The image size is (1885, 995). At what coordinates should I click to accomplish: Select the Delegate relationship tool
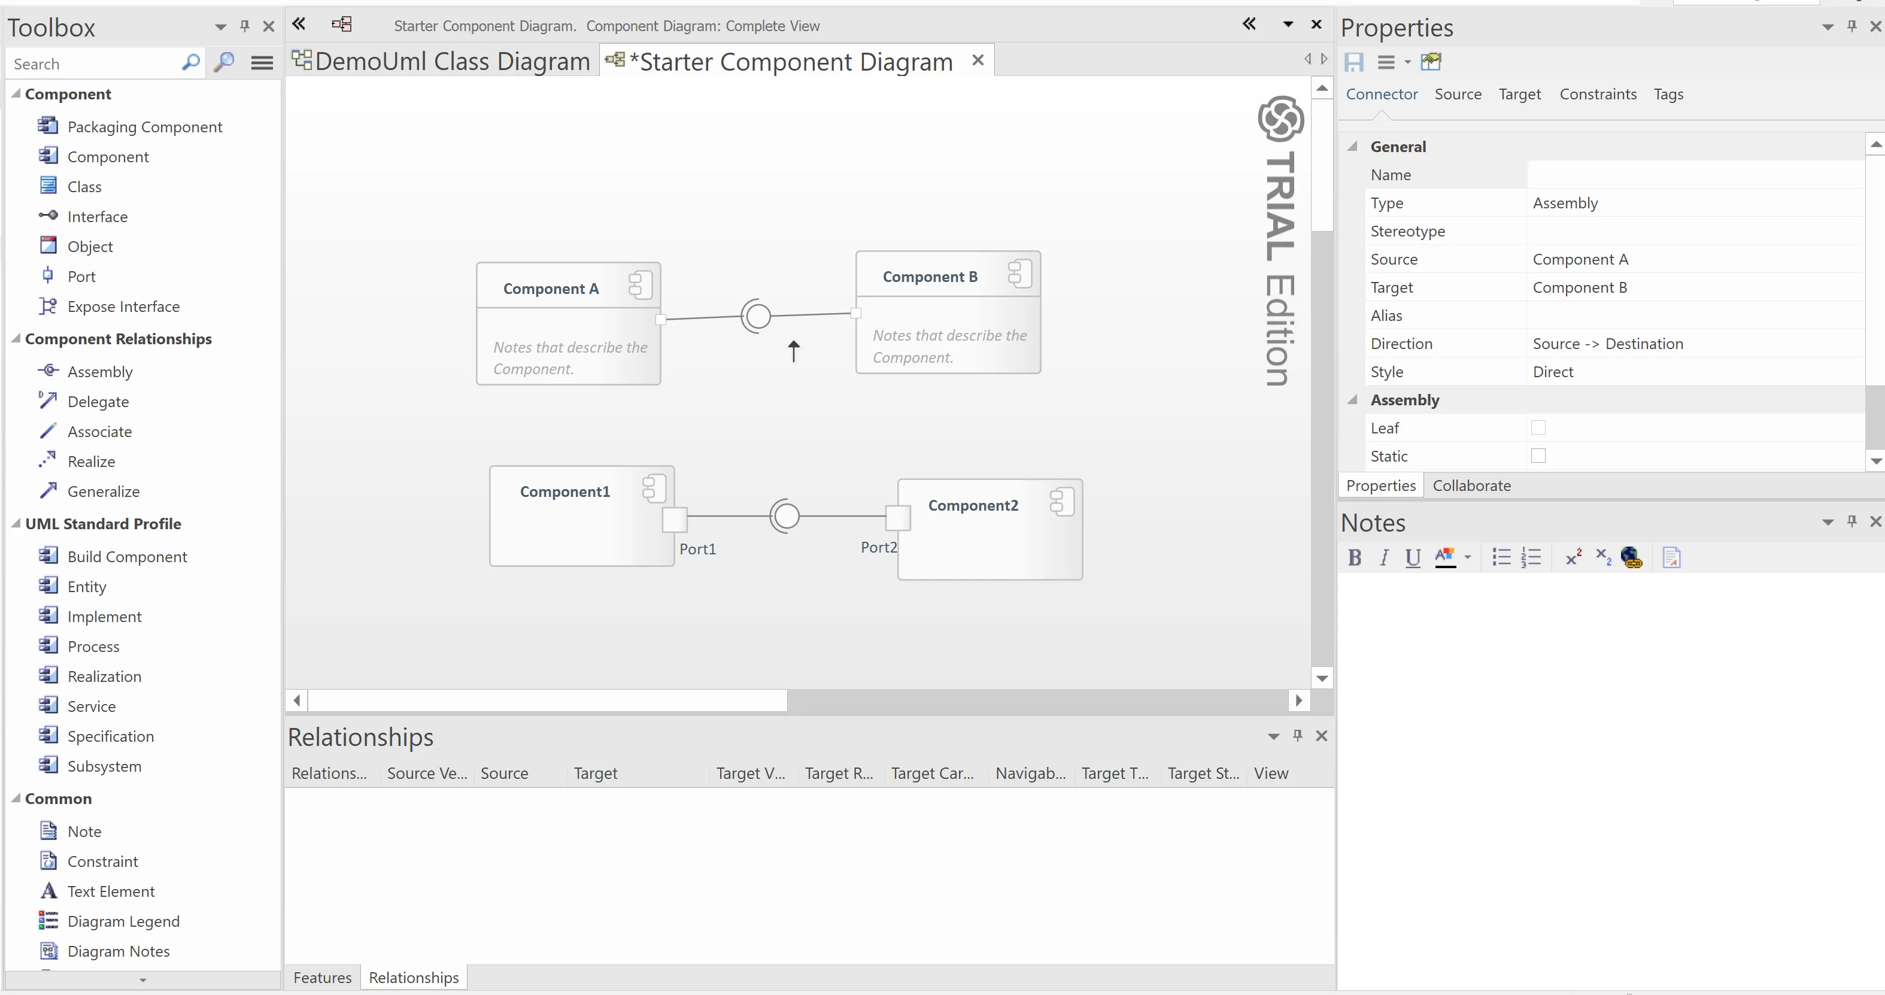point(97,401)
